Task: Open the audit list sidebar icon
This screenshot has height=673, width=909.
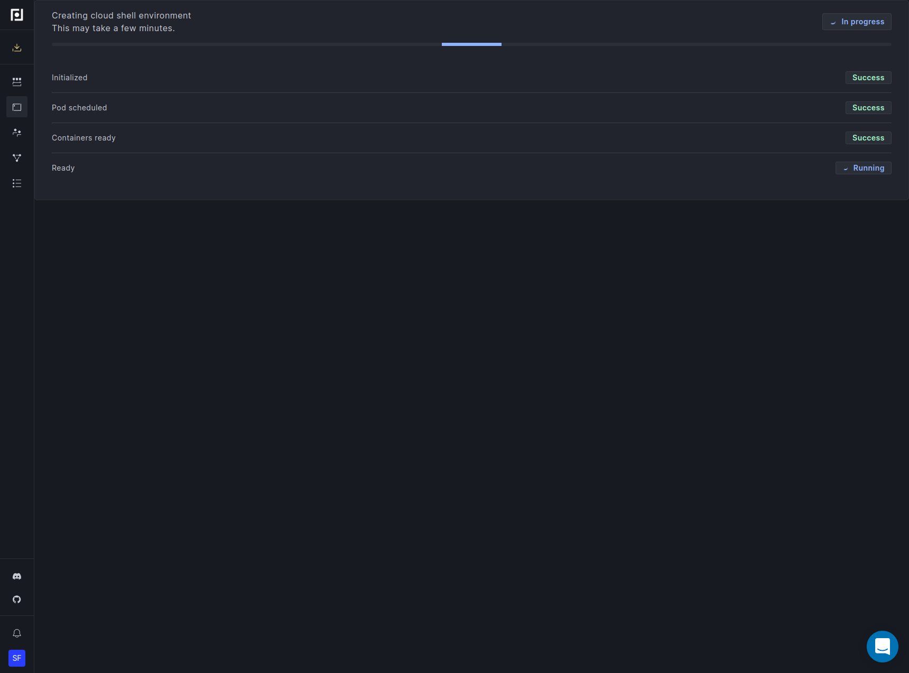Action: [17, 183]
